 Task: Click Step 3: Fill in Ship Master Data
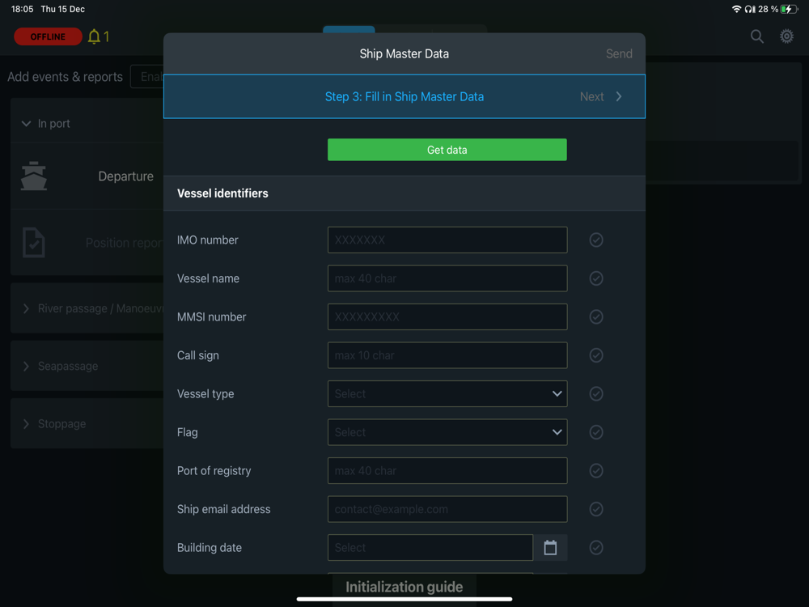pyautogui.click(x=404, y=97)
